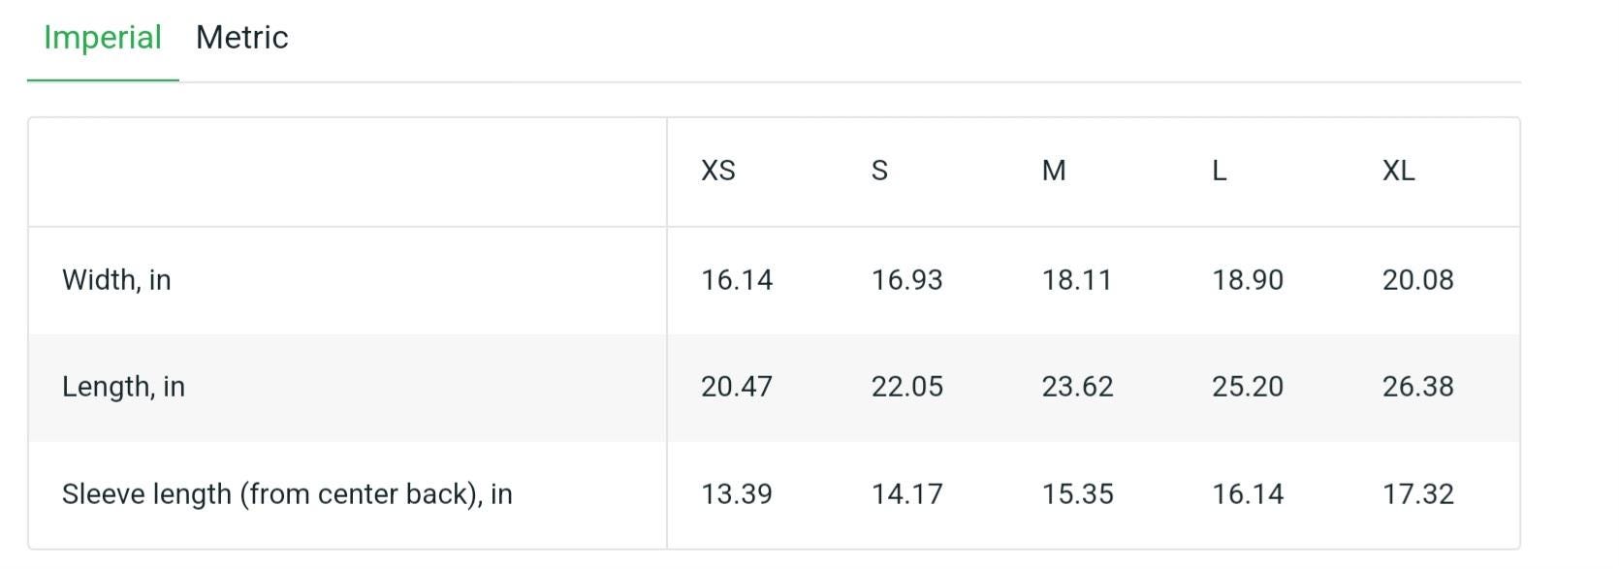Viewport: 1619px width, 569px height.
Task: Click the XS size column header
Action: coord(718,171)
